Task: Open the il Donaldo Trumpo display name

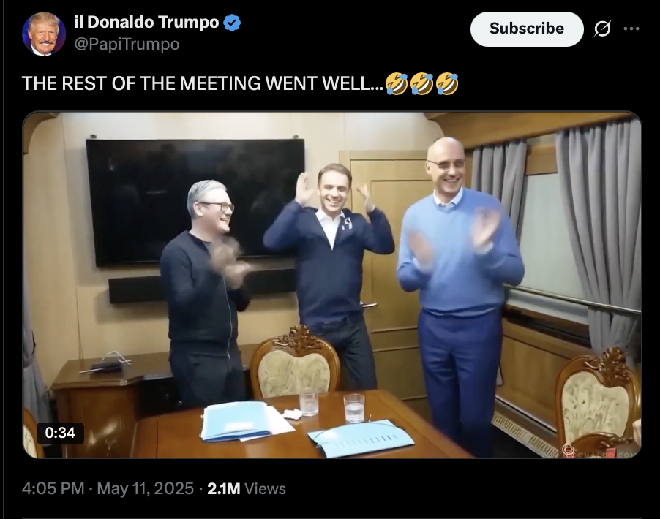Action: click(x=146, y=22)
